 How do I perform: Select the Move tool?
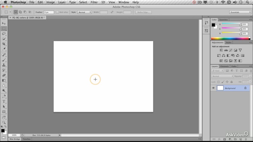(x=4, y=23)
